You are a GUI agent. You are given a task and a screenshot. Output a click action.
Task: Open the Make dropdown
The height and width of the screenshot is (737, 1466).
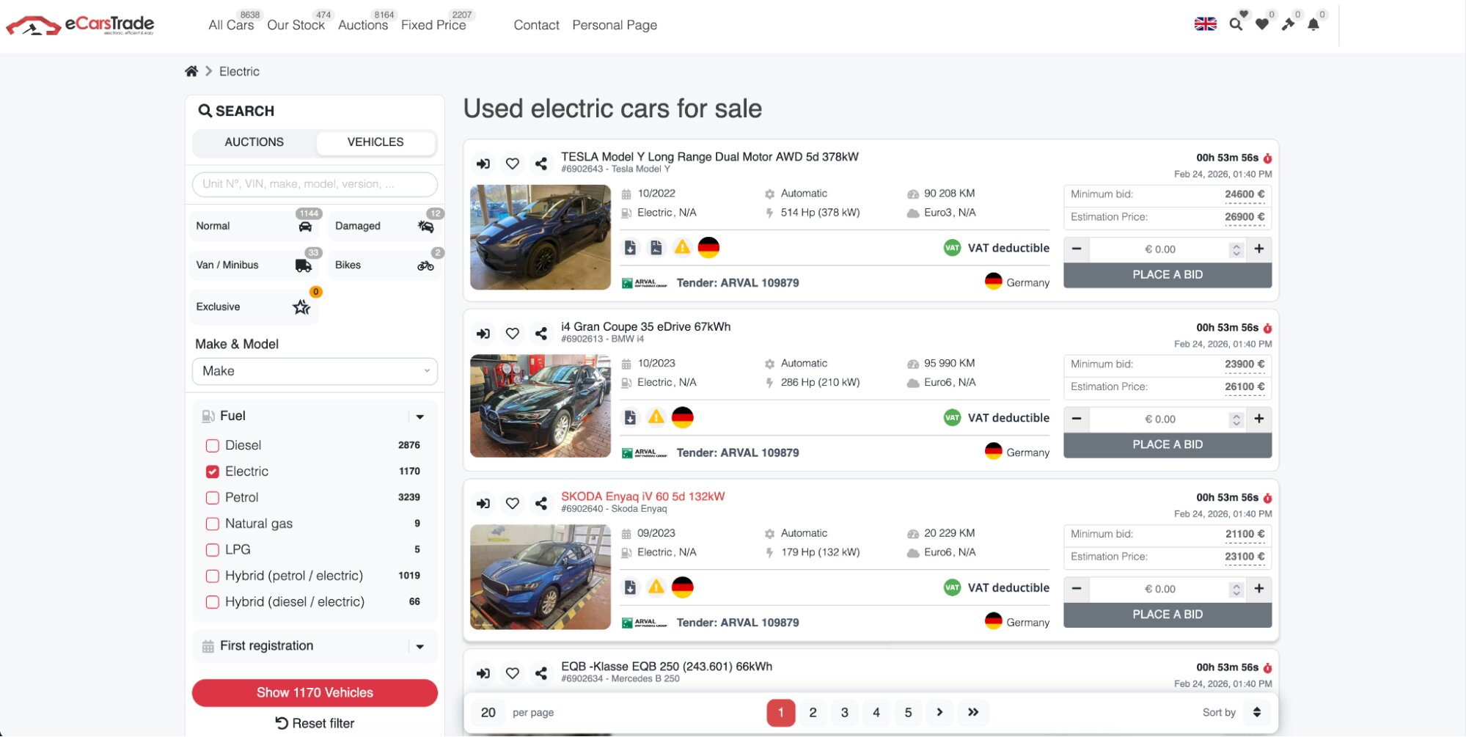point(315,371)
